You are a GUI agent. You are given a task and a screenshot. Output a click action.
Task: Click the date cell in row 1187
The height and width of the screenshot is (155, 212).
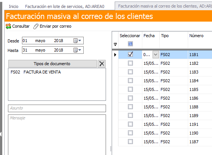[151, 142]
